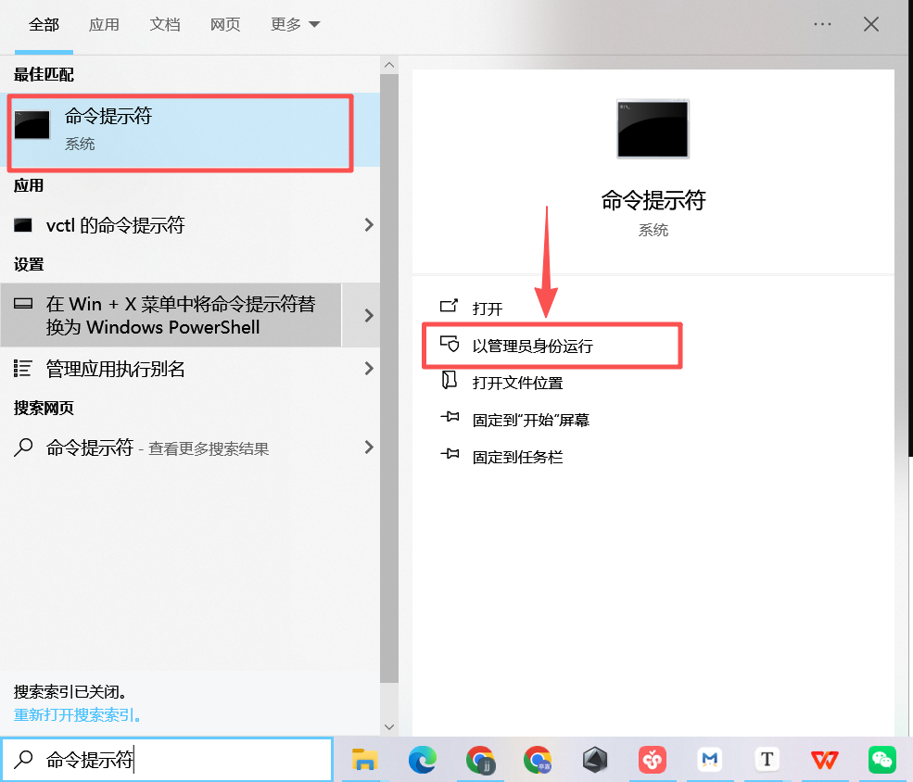Open the dark hexagon app in taskbar

coord(595,760)
